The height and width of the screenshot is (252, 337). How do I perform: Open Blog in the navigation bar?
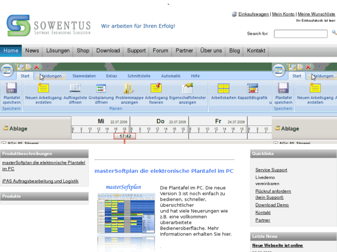click(x=235, y=50)
